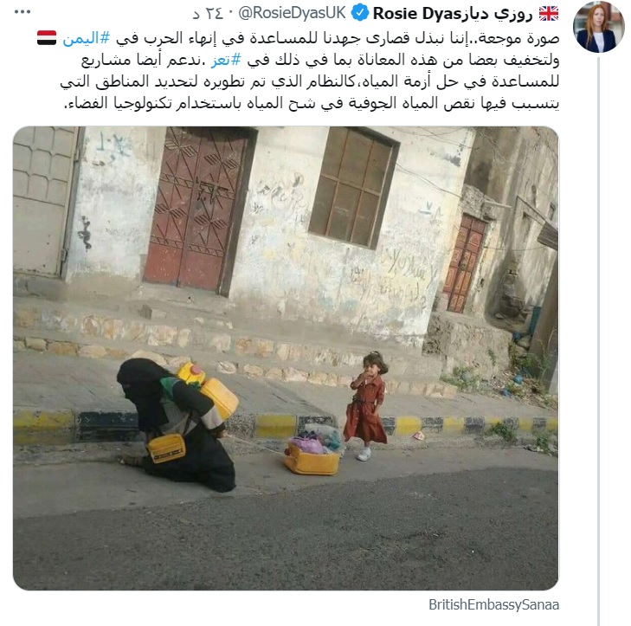Click the little girl in red dress
631x626 pixels.
[366, 406]
